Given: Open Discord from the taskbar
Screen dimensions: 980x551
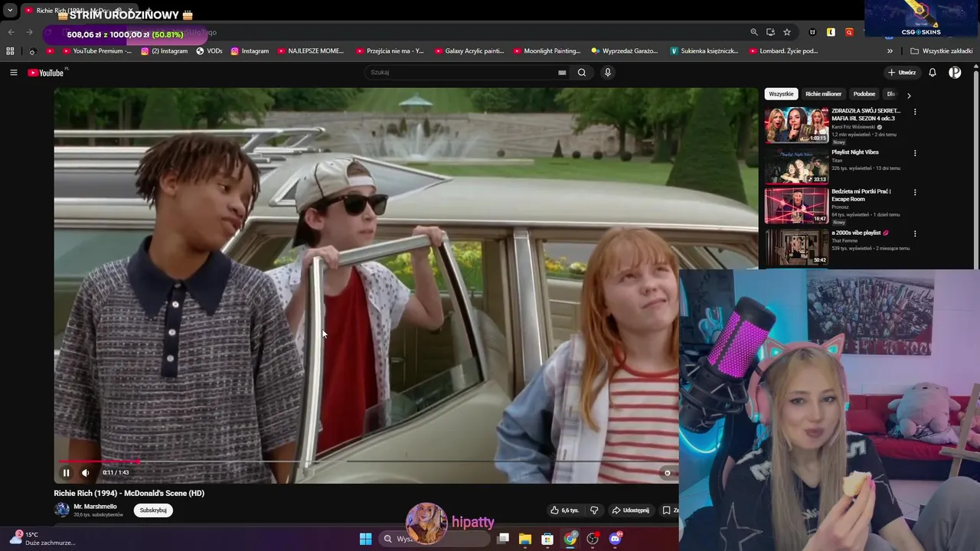Looking at the screenshot, I should tap(615, 539).
